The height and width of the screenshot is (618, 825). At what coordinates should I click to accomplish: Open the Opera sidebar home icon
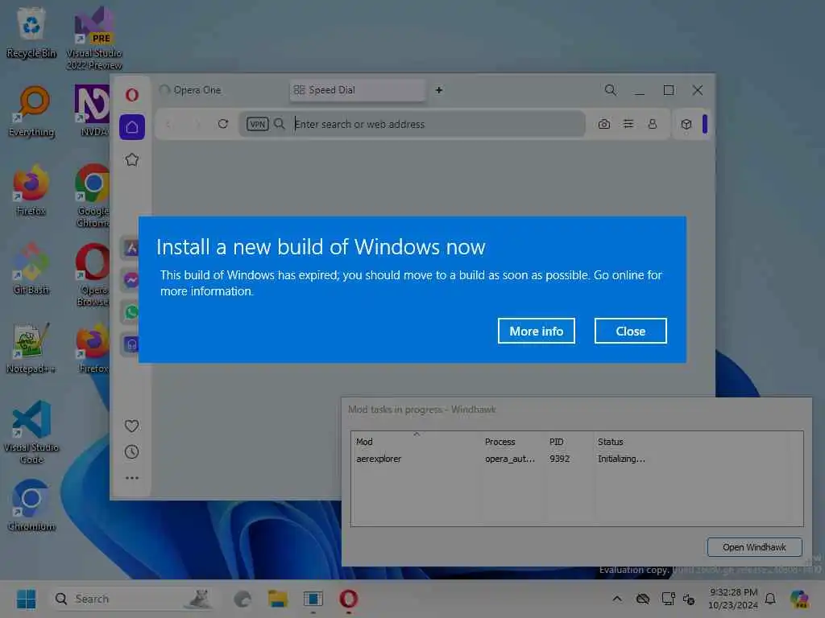coord(132,127)
